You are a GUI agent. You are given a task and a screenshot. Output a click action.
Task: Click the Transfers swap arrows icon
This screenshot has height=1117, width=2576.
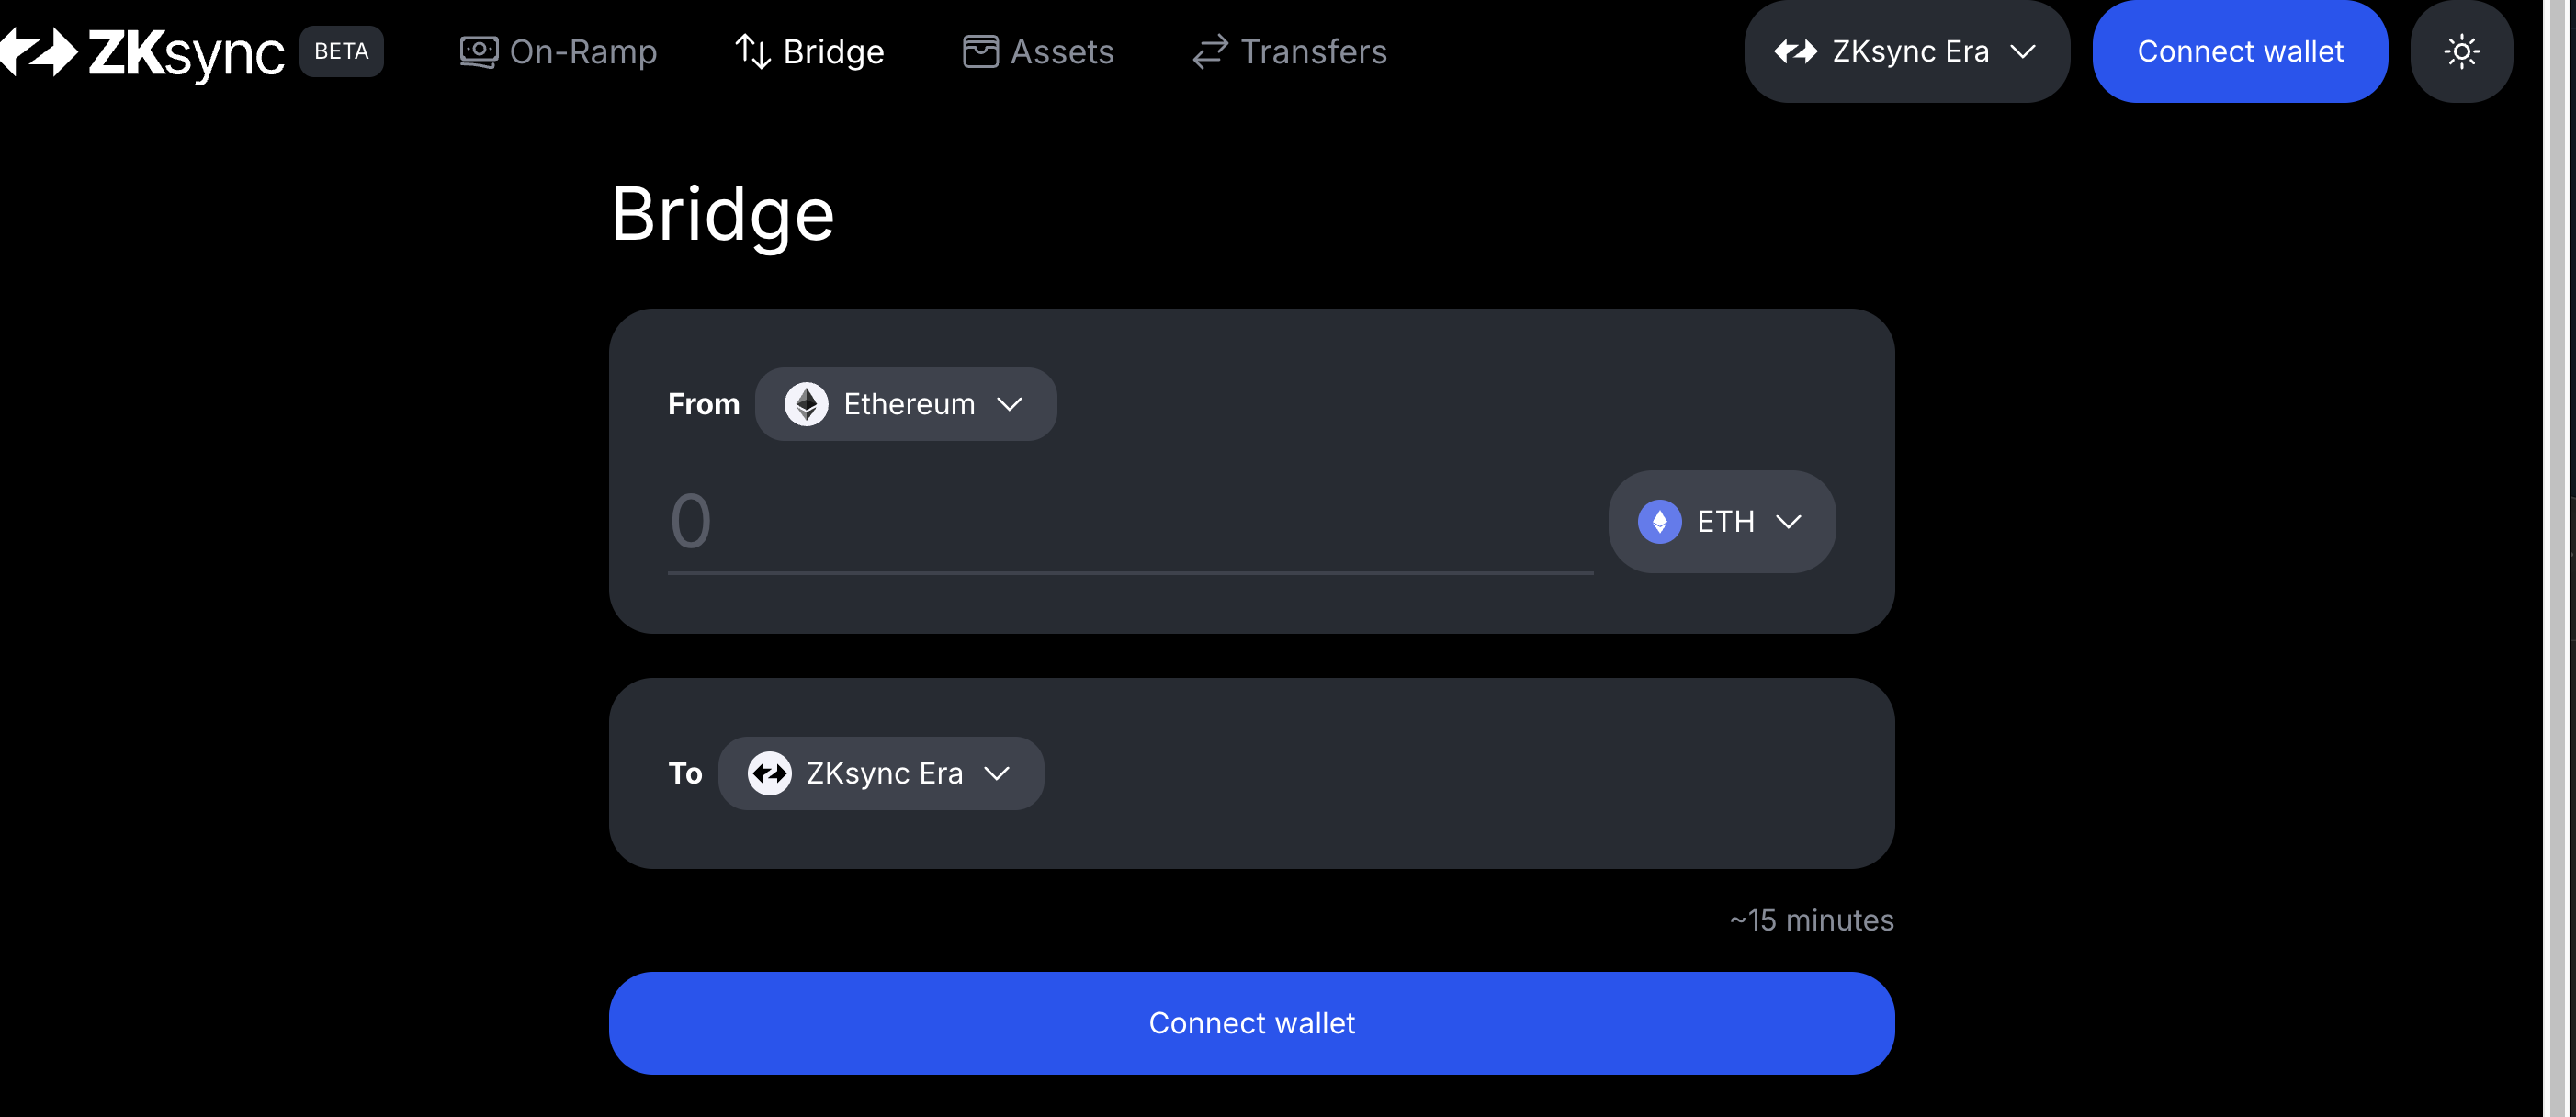coord(1210,52)
